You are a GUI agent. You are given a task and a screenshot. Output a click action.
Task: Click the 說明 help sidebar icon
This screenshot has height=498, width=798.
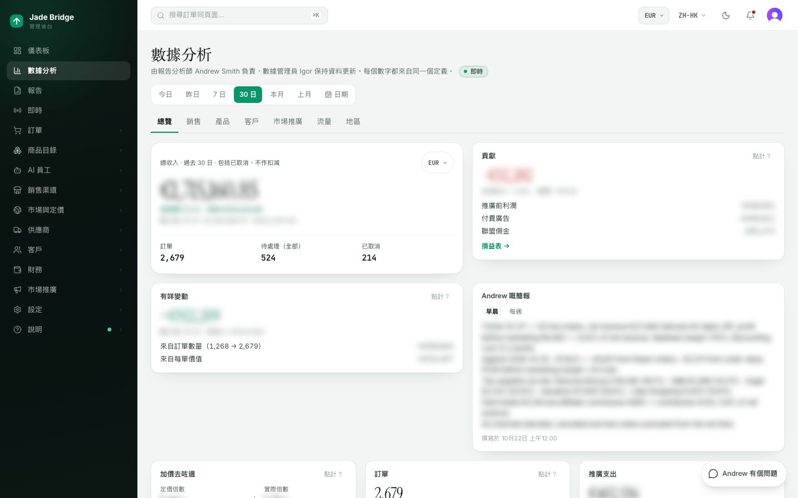[x=17, y=330]
